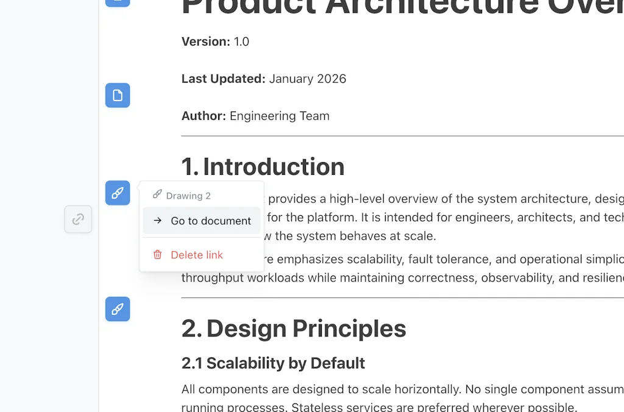
Task: Click the blue document badge beside Last Updated
Action: [117, 95]
